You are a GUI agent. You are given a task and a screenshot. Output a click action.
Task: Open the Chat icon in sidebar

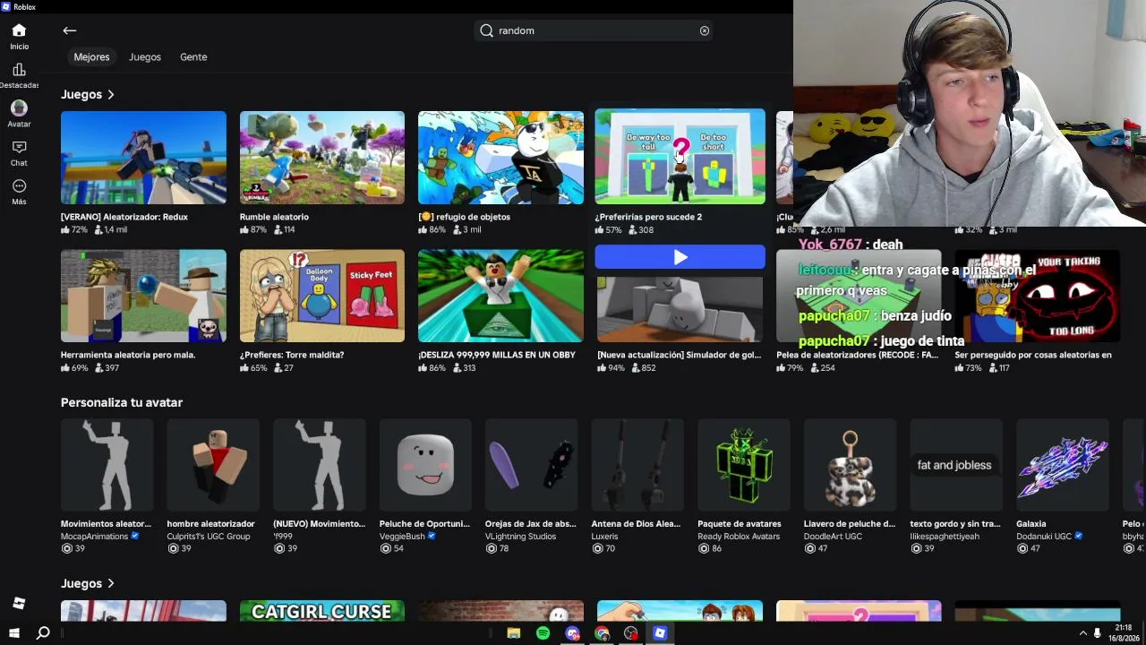click(19, 147)
